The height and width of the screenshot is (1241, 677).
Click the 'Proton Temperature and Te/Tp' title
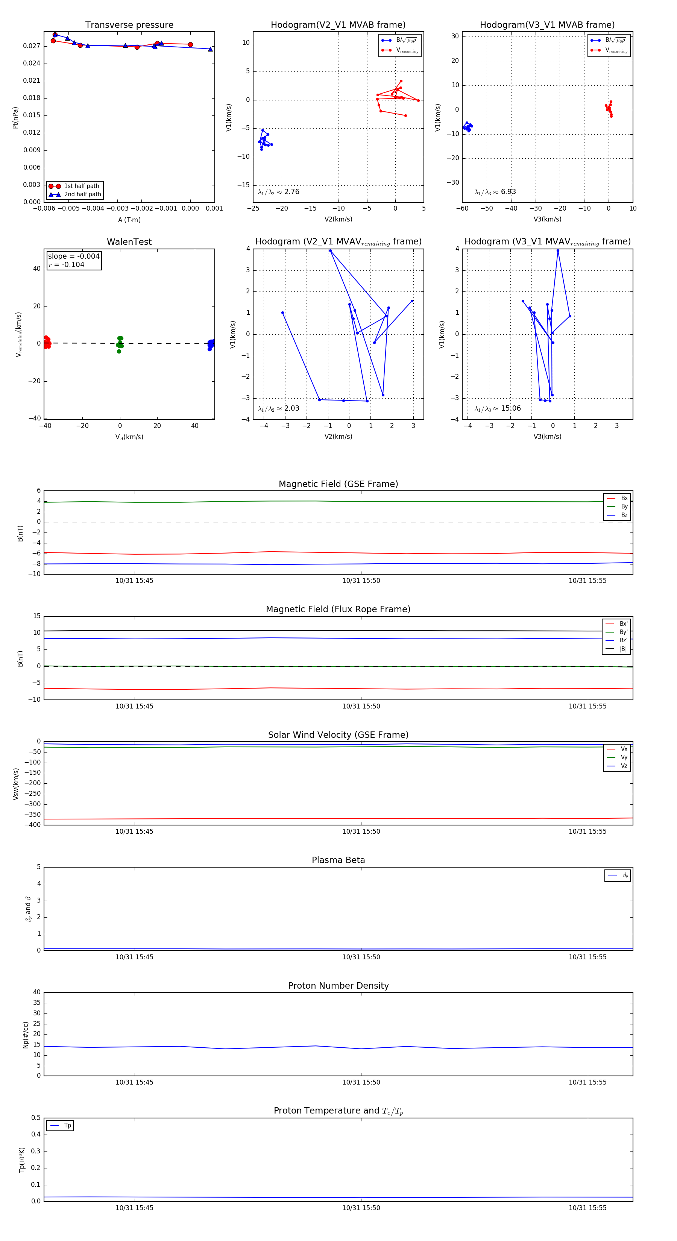pyautogui.click(x=338, y=1111)
